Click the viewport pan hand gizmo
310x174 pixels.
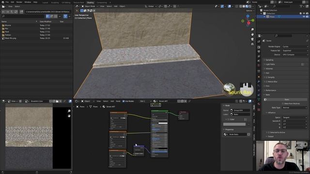pyautogui.click(x=252, y=34)
